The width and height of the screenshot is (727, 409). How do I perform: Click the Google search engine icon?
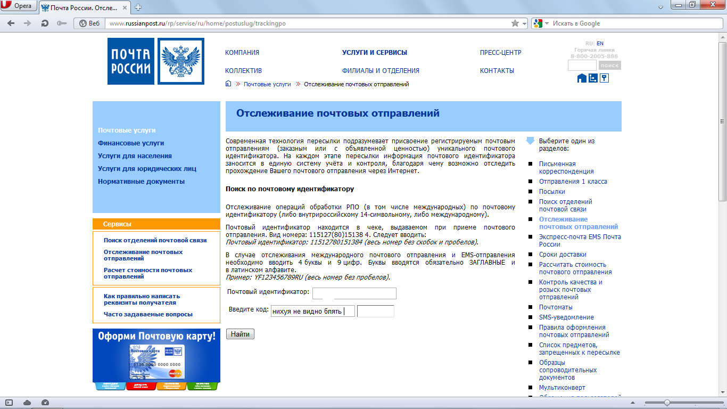click(538, 23)
